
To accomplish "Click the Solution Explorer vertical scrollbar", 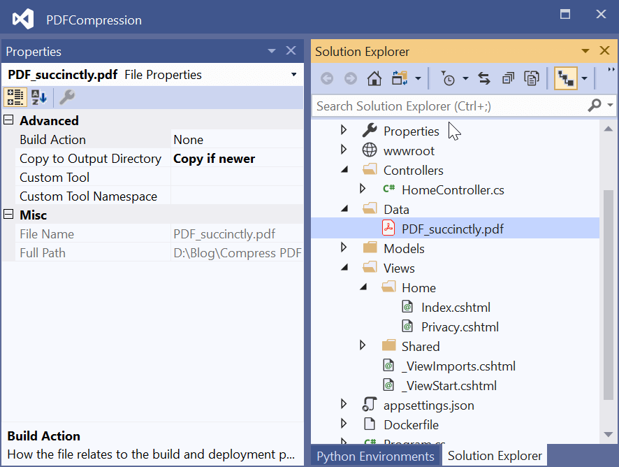I will [x=609, y=280].
